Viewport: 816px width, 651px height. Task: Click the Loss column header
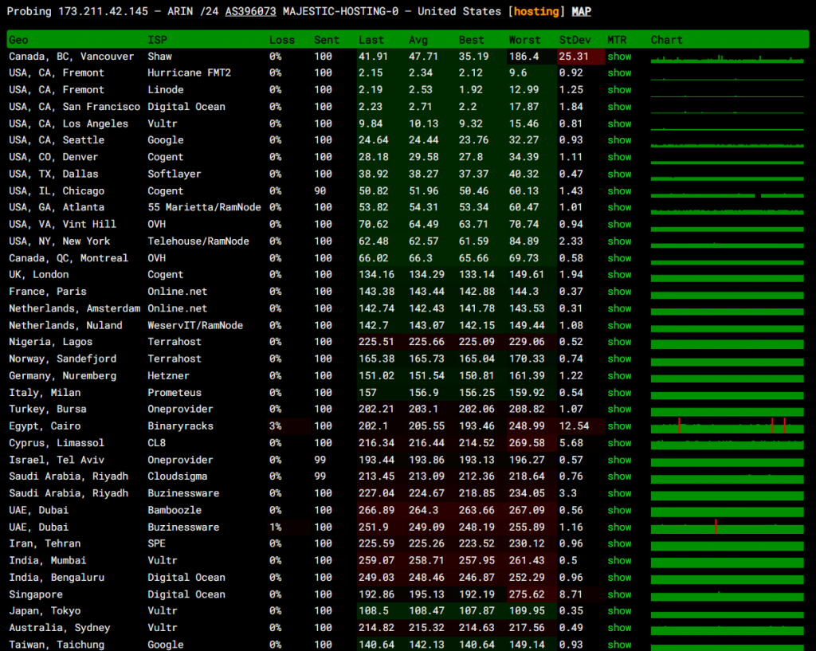(x=282, y=40)
